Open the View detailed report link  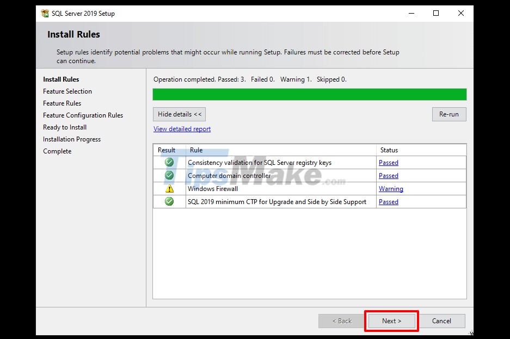pyautogui.click(x=182, y=128)
